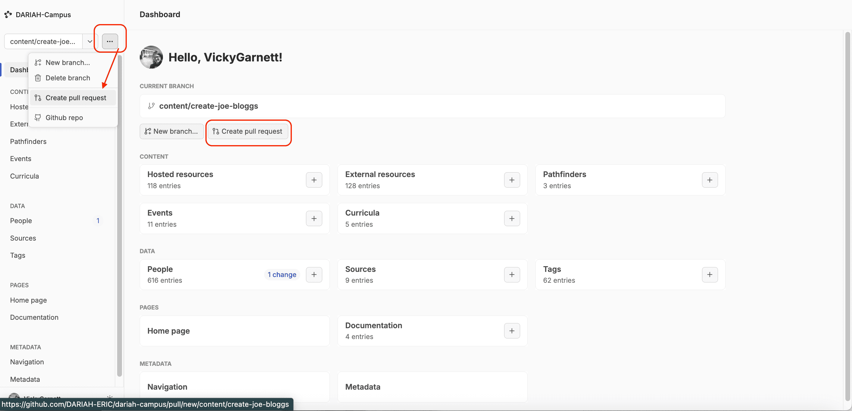
Task: Open the 1 change badge on People
Action: pyautogui.click(x=282, y=274)
